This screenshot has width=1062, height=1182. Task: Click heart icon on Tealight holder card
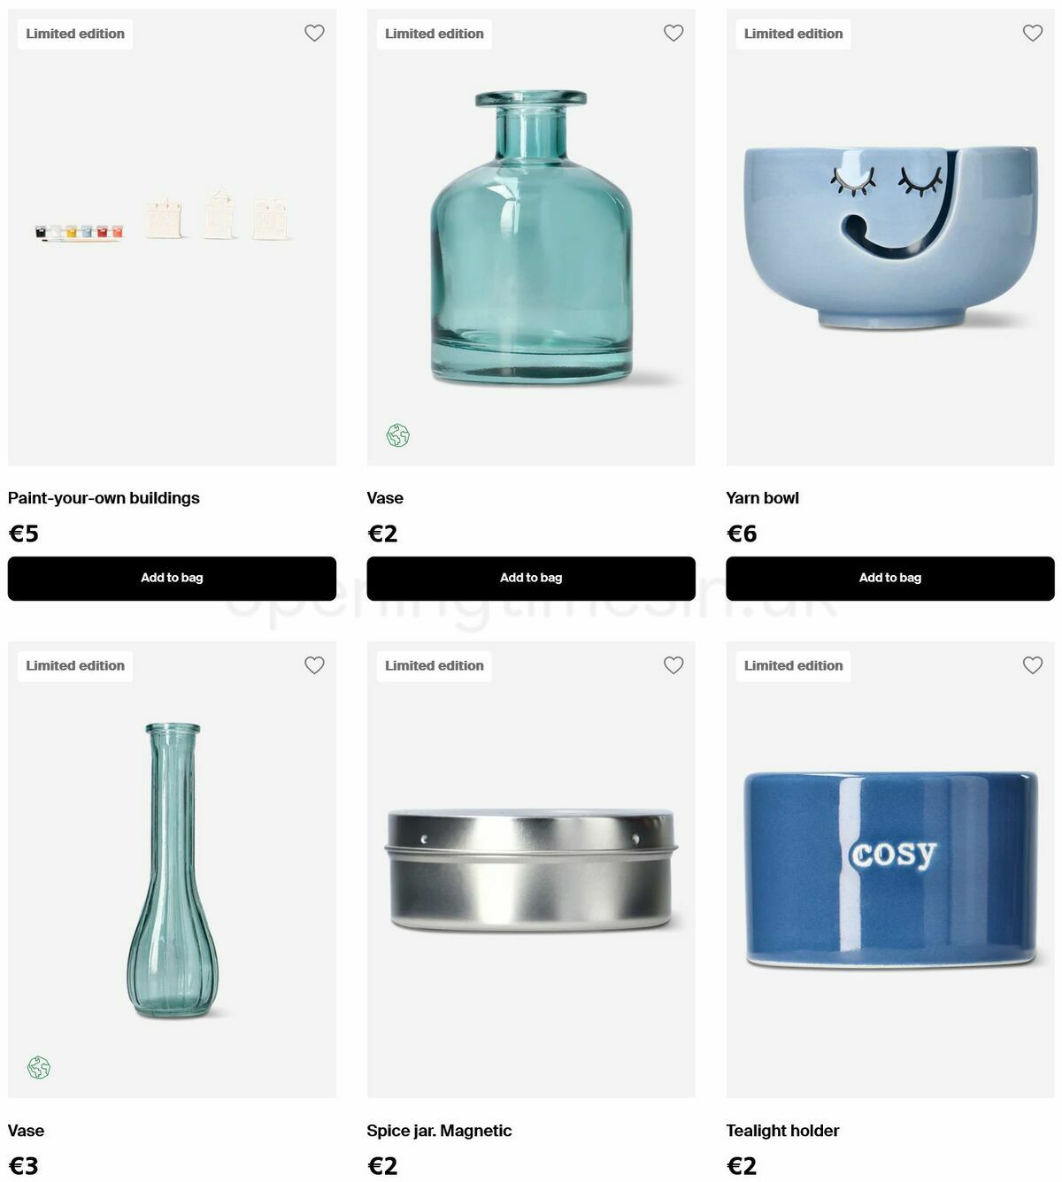(x=1033, y=664)
